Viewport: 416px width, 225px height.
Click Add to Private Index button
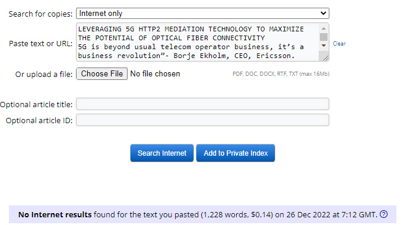[236, 153]
